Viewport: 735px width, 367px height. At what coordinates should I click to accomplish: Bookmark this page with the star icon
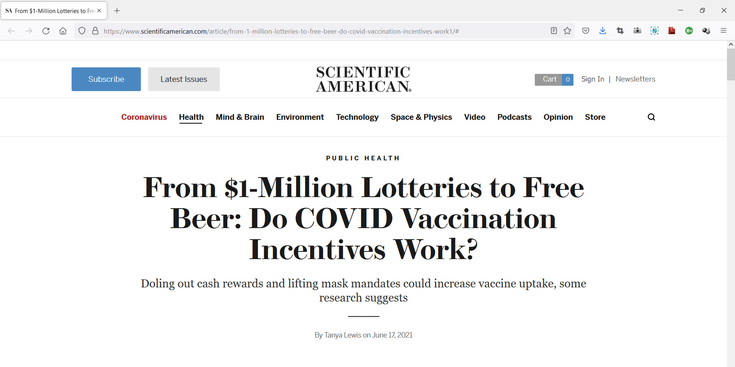coord(567,31)
